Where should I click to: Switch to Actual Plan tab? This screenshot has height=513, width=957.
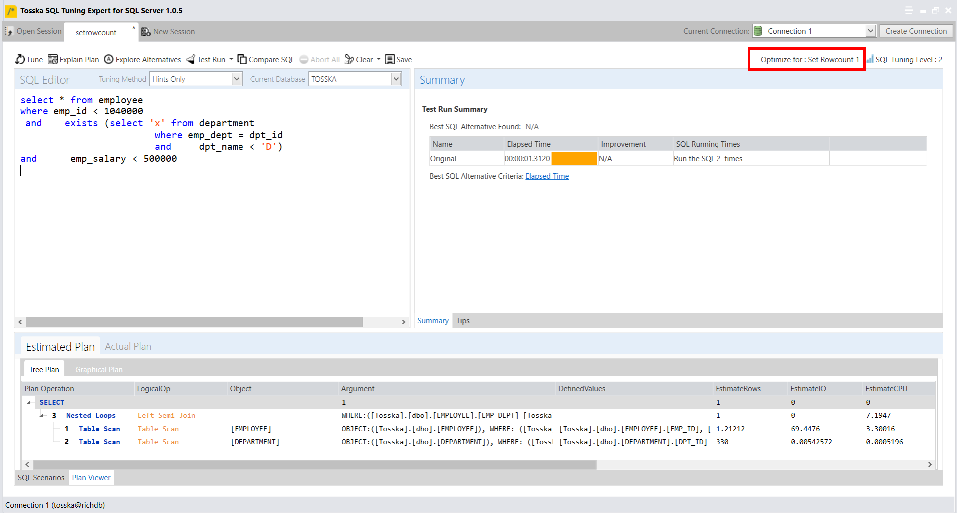click(128, 346)
